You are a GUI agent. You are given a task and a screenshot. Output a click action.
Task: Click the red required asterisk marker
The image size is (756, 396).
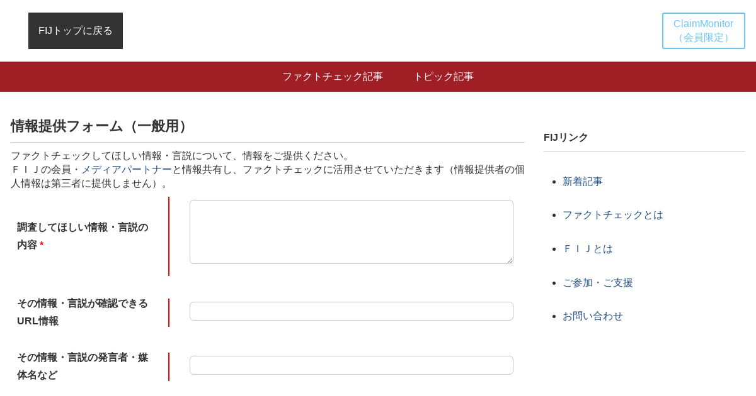coord(42,245)
